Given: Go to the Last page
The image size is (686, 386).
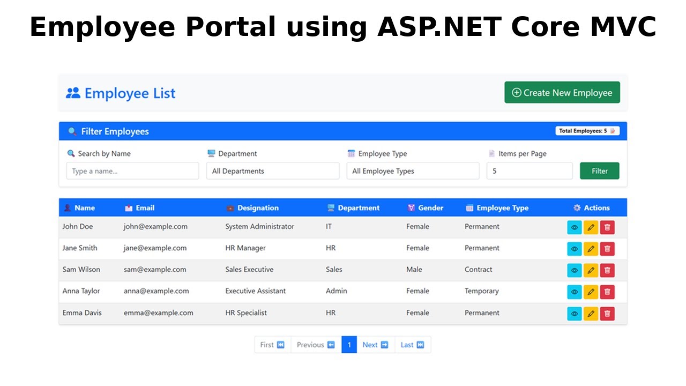Looking at the screenshot, I should (413, 345).
